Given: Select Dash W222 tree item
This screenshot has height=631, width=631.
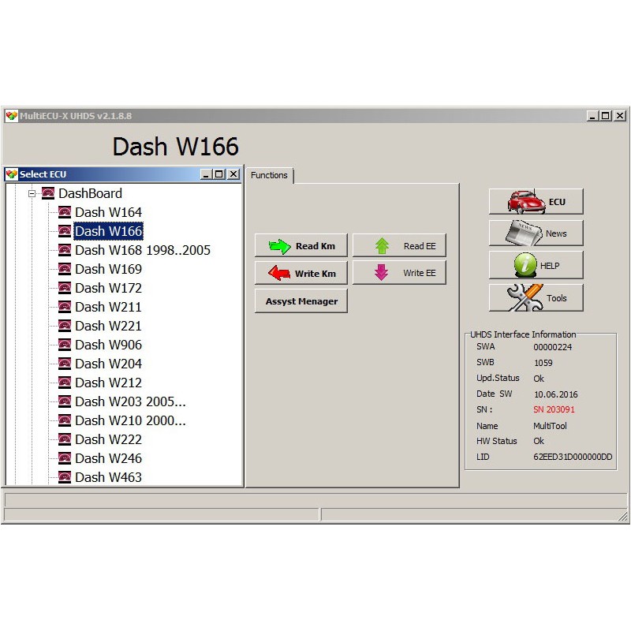Looking at the screenshot, I should [108, 439].
